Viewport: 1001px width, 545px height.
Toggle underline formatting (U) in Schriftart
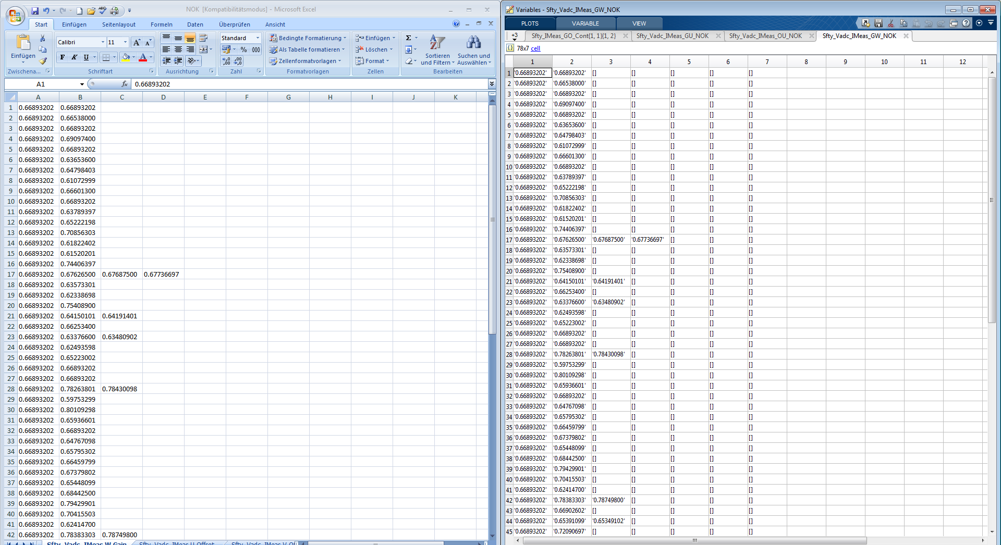87,57
